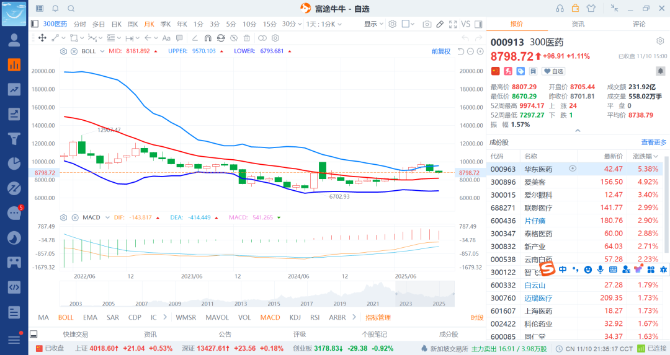Toggle the left panel collapse icon
The height and width of the screenshot is (355, 670).
tap(35, 24)
